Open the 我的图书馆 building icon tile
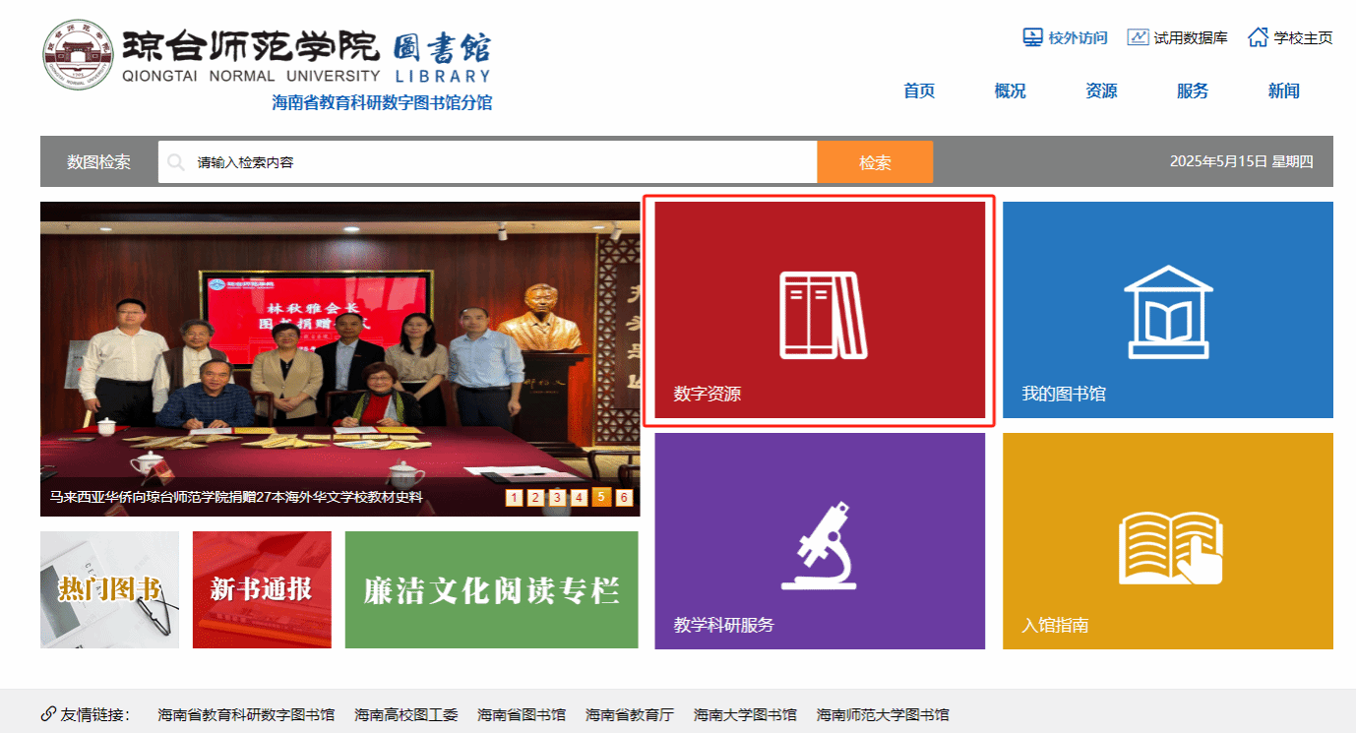 1167,312
